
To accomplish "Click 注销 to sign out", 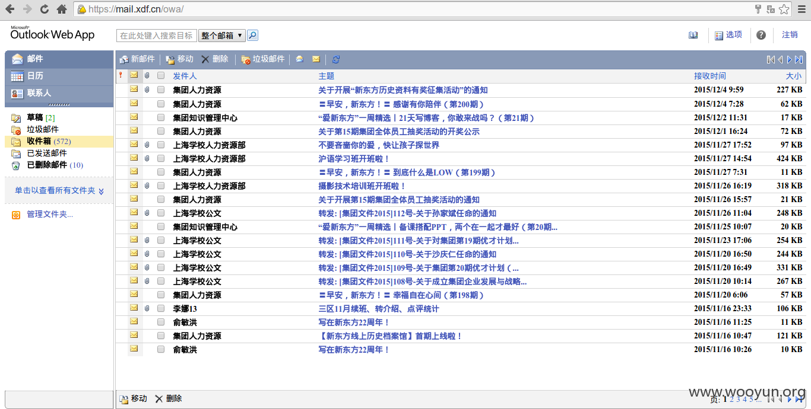I will click(790, 35).
